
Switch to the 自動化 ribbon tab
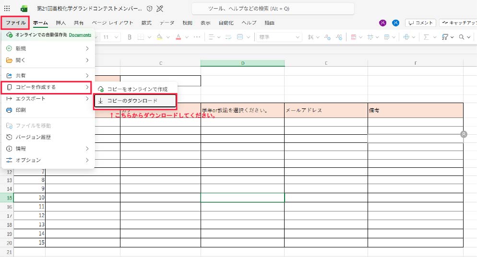[x=226, y=23]
